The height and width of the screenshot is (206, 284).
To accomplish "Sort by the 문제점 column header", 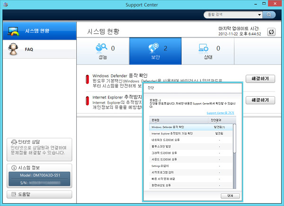I will [178, 120].
